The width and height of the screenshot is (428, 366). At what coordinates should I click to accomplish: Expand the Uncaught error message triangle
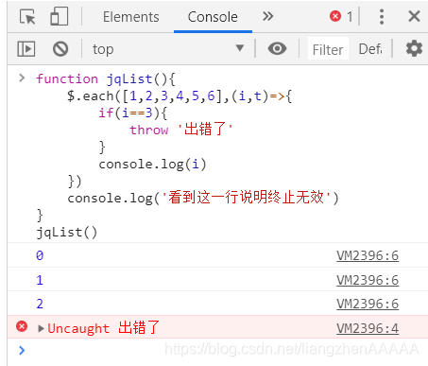[x=41, y=328]
